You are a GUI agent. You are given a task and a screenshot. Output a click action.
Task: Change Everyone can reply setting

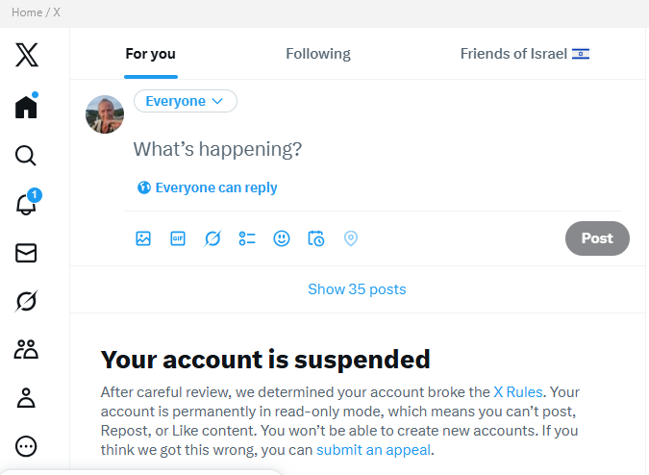point(208,187)
